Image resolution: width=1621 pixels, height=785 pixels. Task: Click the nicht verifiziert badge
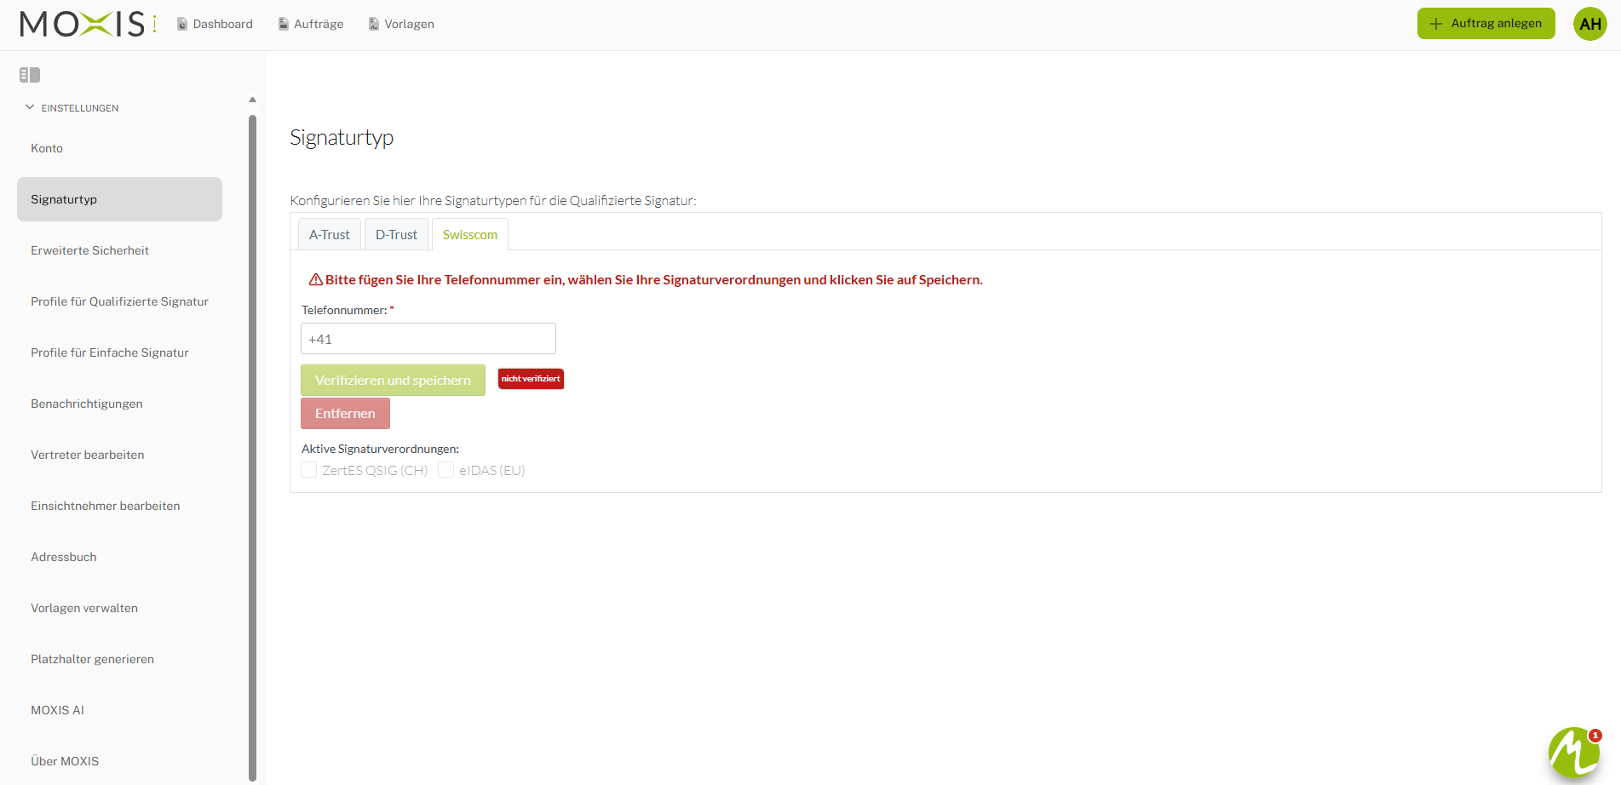pos(531,379)
